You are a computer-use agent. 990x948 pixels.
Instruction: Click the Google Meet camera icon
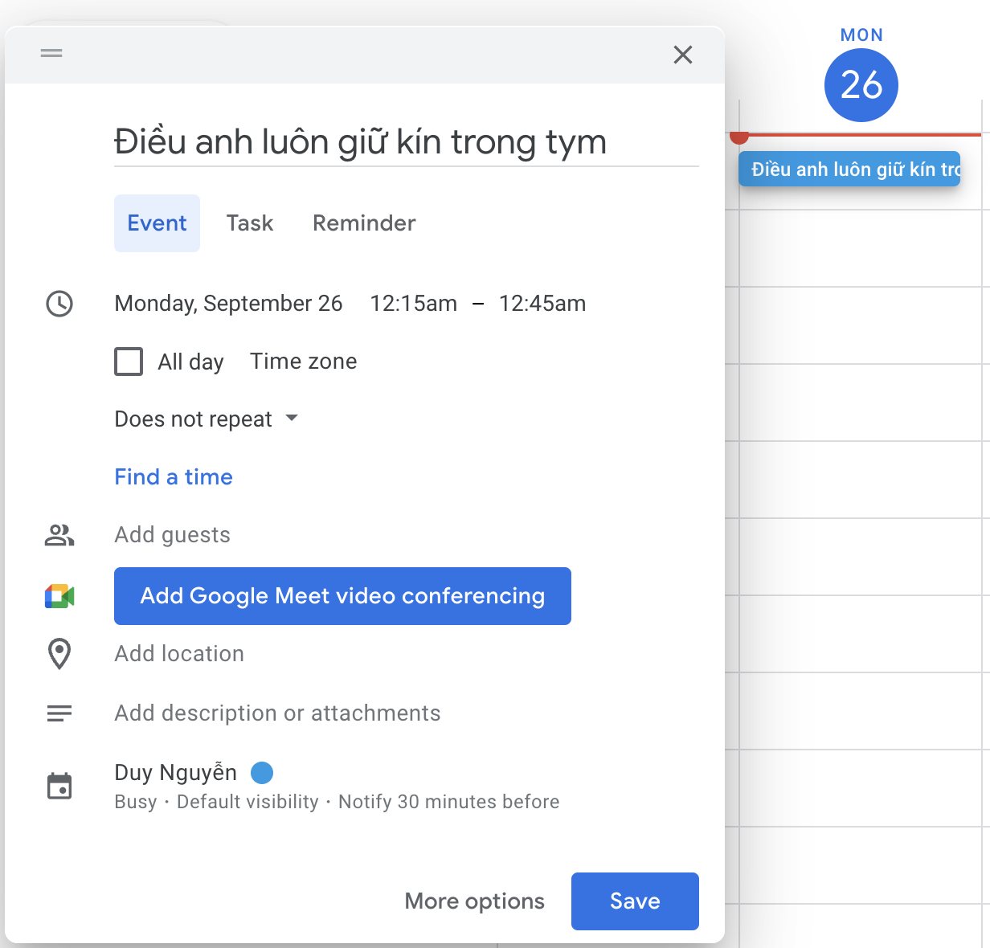tap(59, 596)
